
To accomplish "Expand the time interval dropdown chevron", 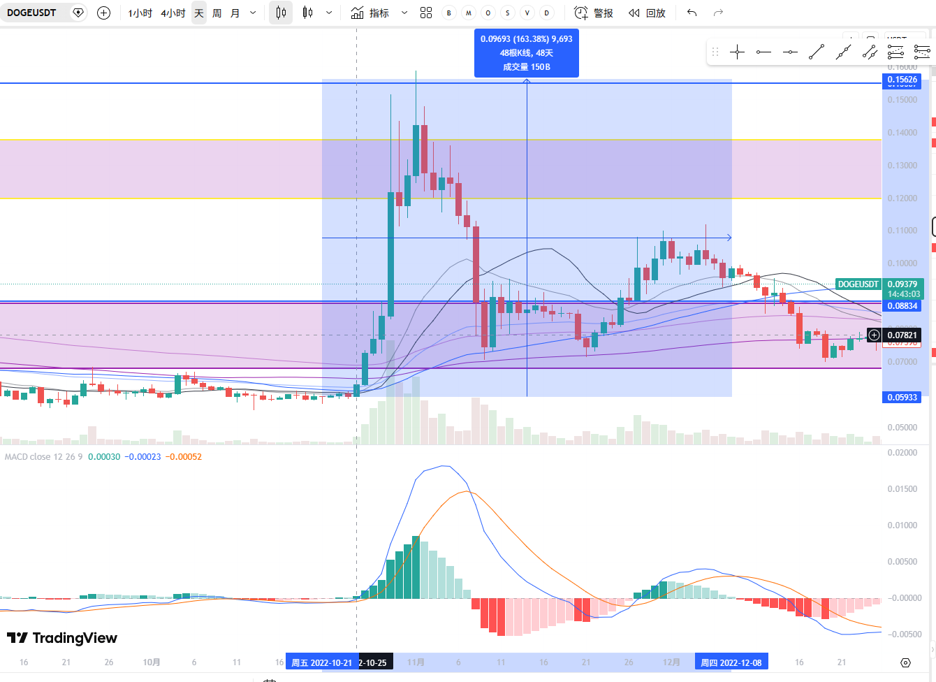I will click(x=253, y=13).
